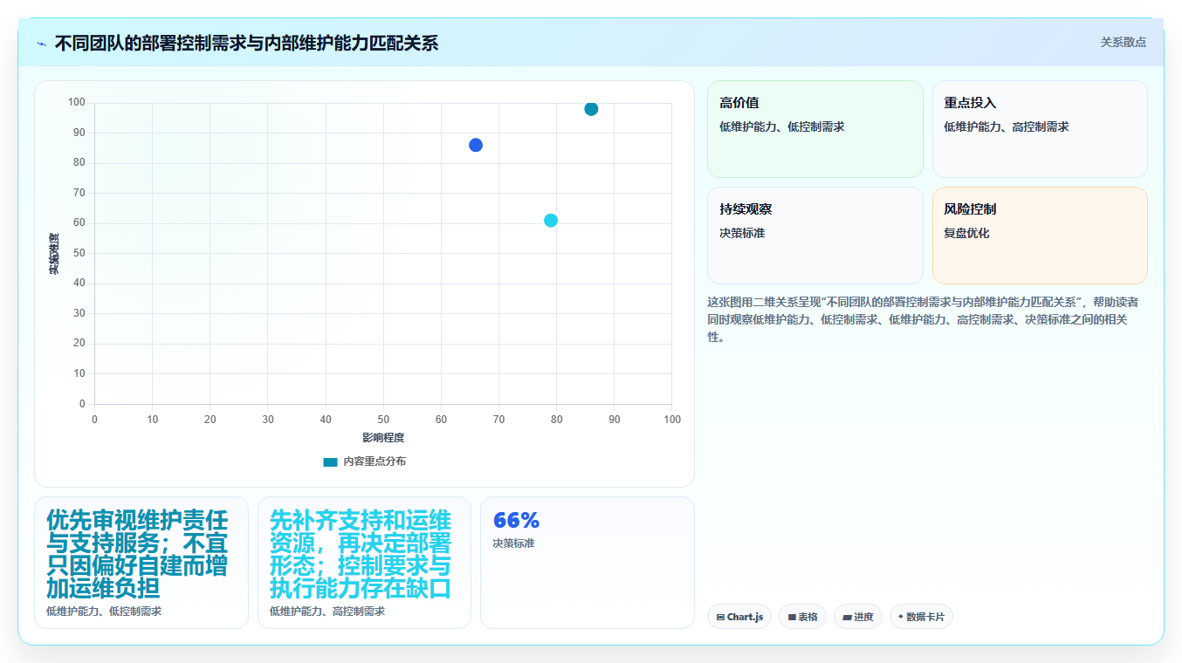Click the 决策标准 label under 66%
This screenshot has height=663, width=1182.
pyautogui.click(x=513, y=543)
